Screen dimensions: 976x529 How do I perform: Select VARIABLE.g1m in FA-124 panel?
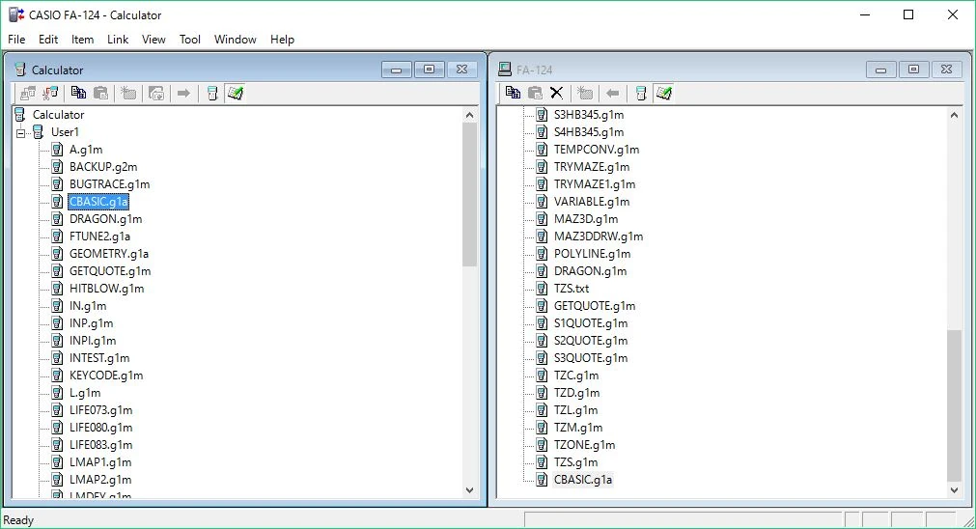[x=592, y=202]
